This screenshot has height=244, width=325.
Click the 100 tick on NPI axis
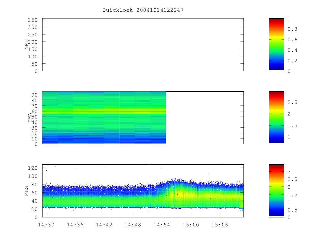click(x=33, y=57)
